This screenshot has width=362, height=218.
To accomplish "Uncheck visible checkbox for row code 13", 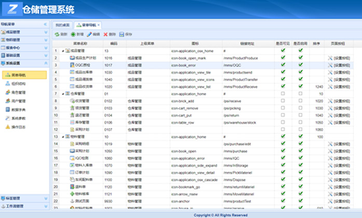I will point(283,50).
